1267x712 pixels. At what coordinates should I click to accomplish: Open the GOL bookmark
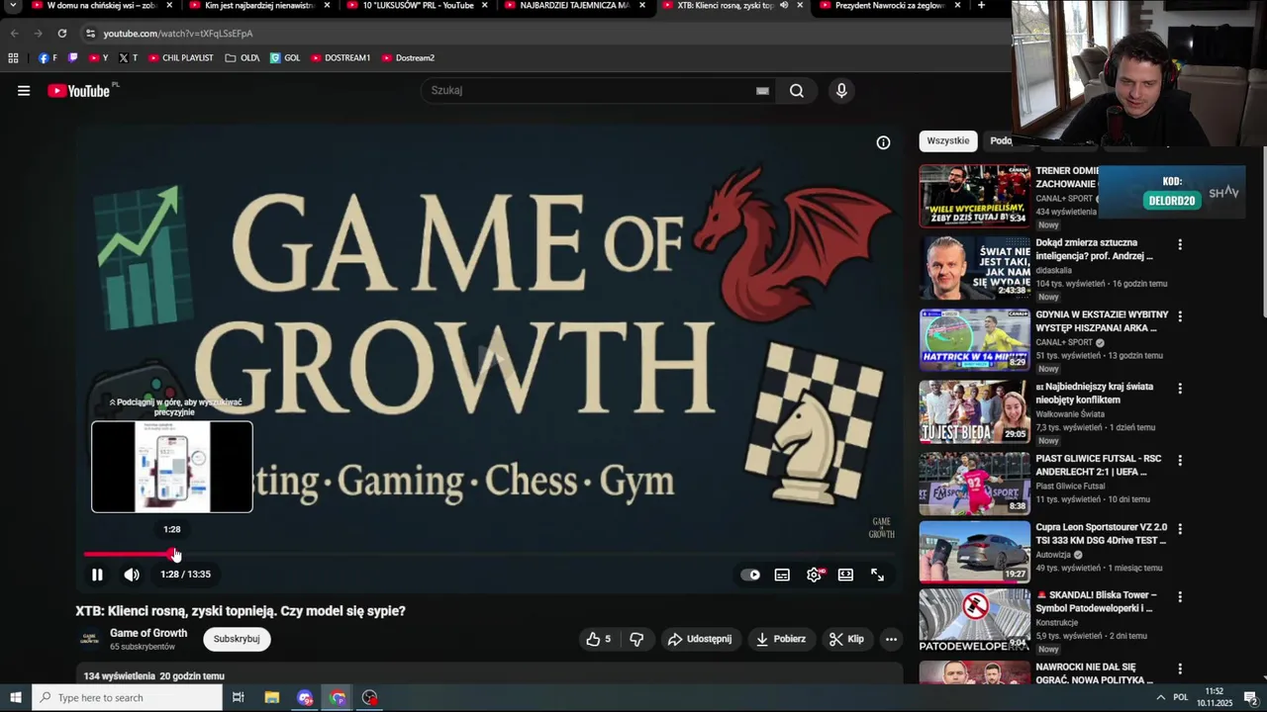coord(285,58)
